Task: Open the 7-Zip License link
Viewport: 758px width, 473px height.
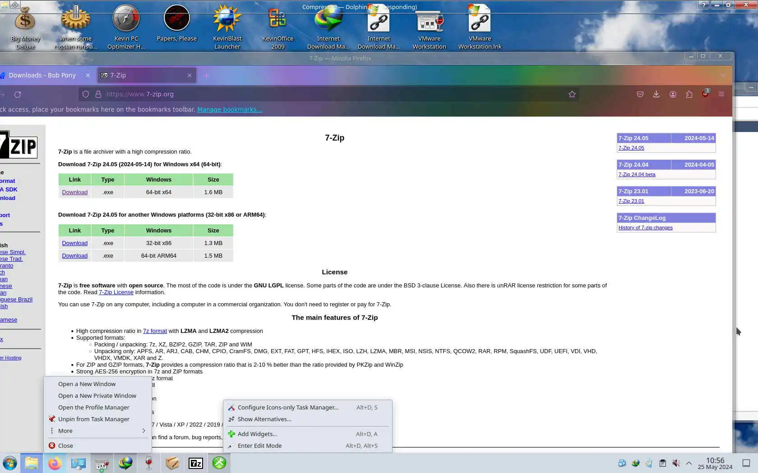Action: (x=116, y=292)
